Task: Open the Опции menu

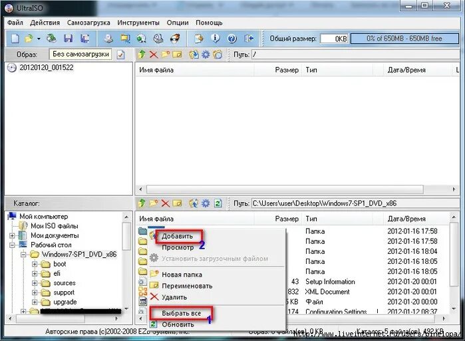Action: [x=178, y=23]
